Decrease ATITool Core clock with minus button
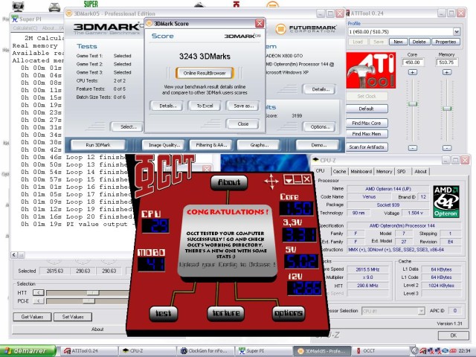476x357 pixels. pyautogui.click(x=412, y=148)
